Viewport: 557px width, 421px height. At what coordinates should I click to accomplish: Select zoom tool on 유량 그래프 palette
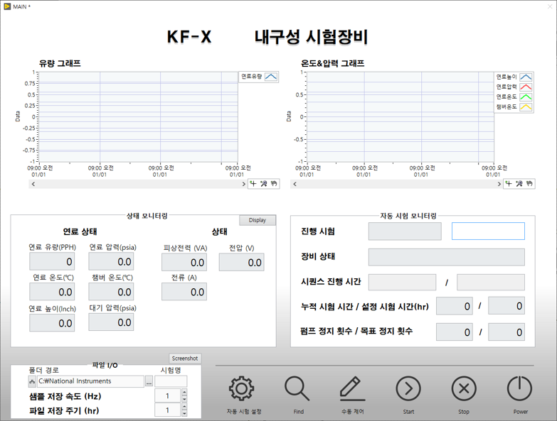[x=263, y=184]
